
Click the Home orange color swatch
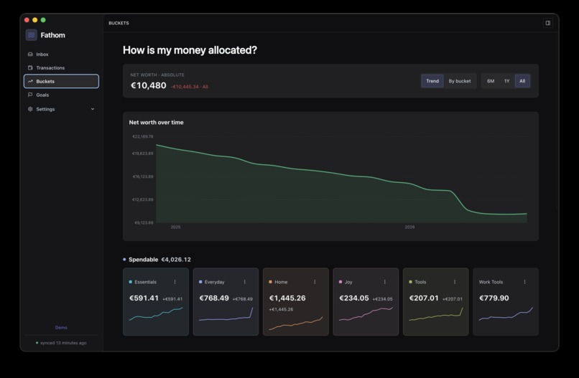(x=270, y=282)
